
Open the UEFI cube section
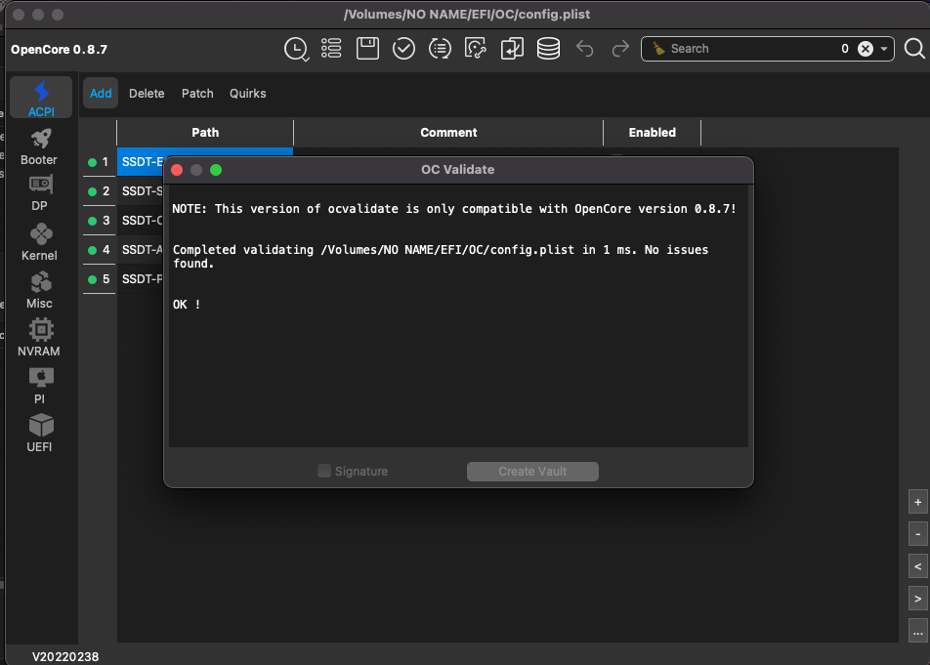pyautogui.click(x=40, y=433)
